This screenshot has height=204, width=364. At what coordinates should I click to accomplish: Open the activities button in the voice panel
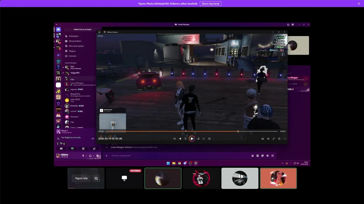pos(83,148)
